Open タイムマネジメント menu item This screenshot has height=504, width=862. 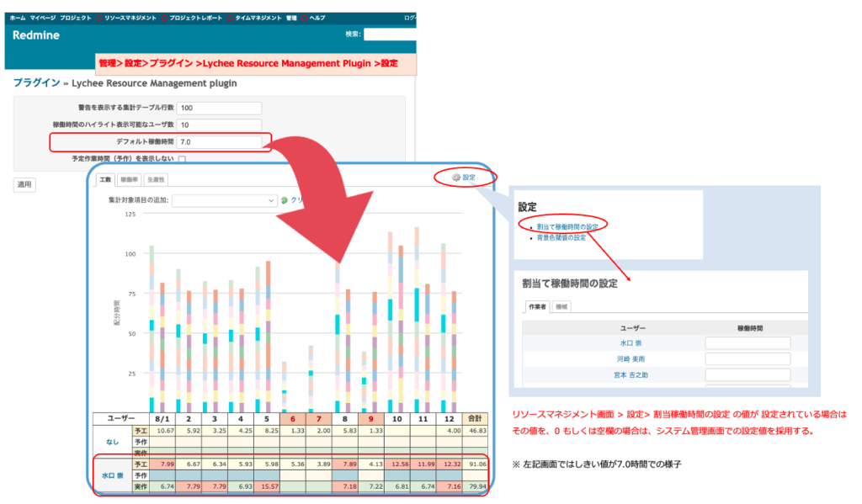pos(258,19)
